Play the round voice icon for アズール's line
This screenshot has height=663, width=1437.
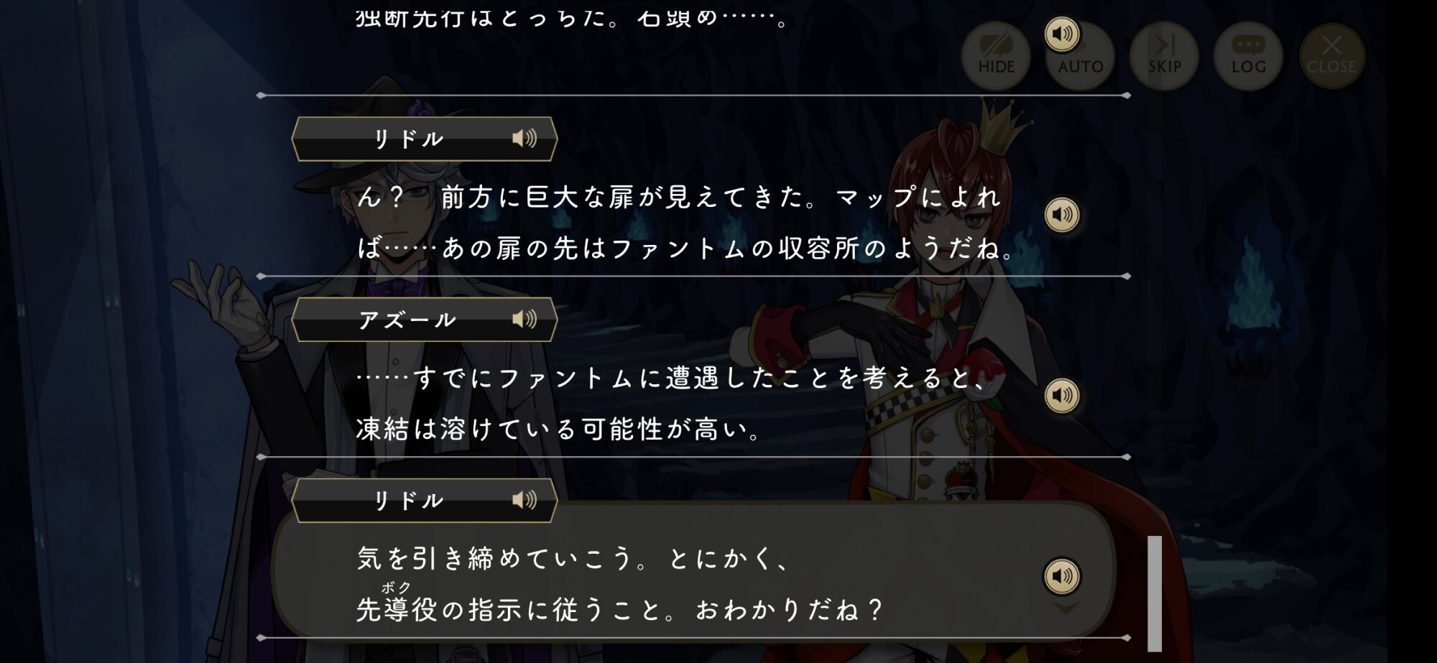(x=1062, y=395)
